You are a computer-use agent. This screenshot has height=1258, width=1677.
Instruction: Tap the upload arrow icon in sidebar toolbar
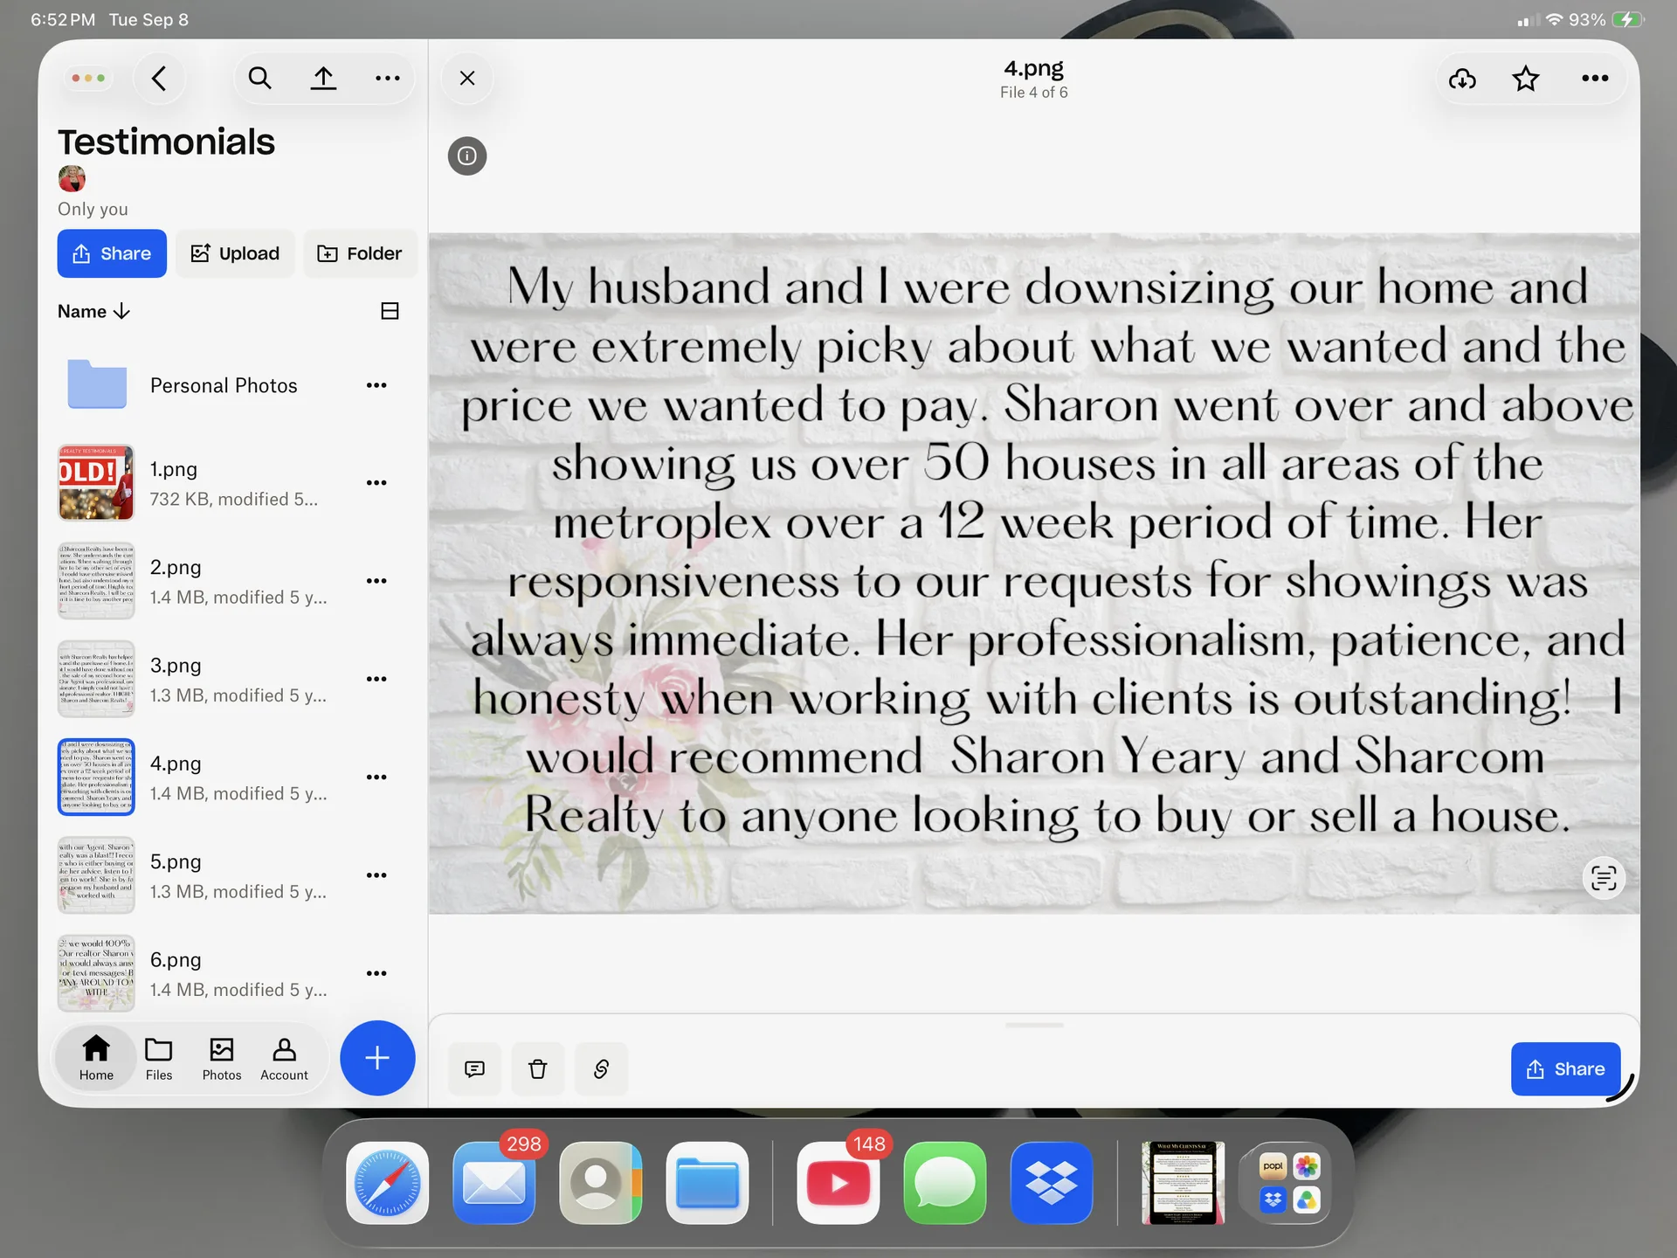[323, 79]
